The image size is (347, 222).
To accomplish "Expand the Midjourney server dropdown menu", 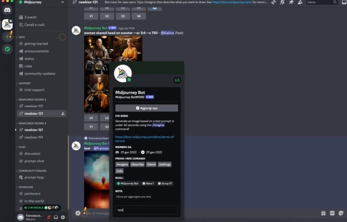I will coord(63,2).
